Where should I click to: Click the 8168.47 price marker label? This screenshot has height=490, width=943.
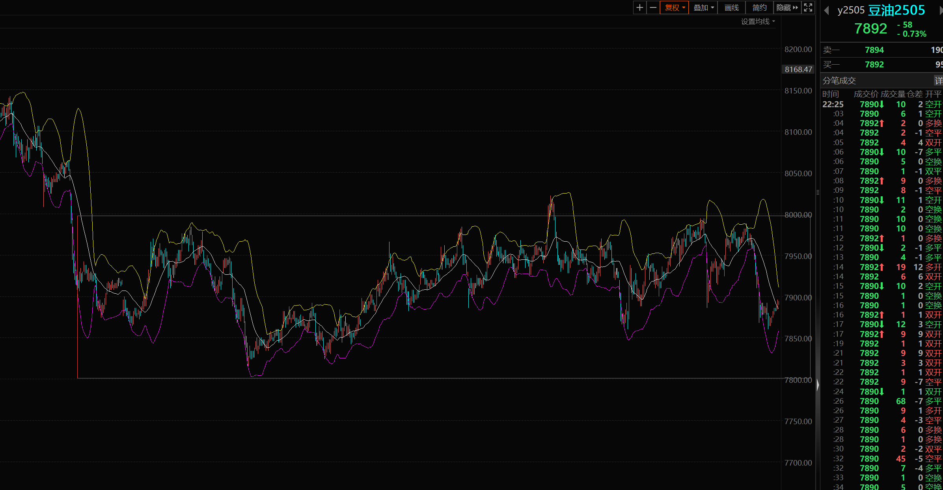point(798,69)
